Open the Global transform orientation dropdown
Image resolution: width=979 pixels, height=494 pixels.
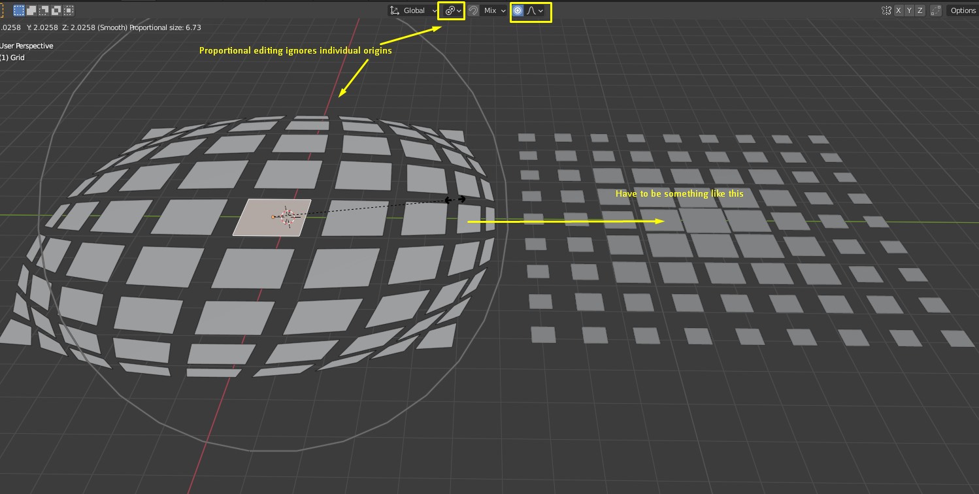click(413, 10)
